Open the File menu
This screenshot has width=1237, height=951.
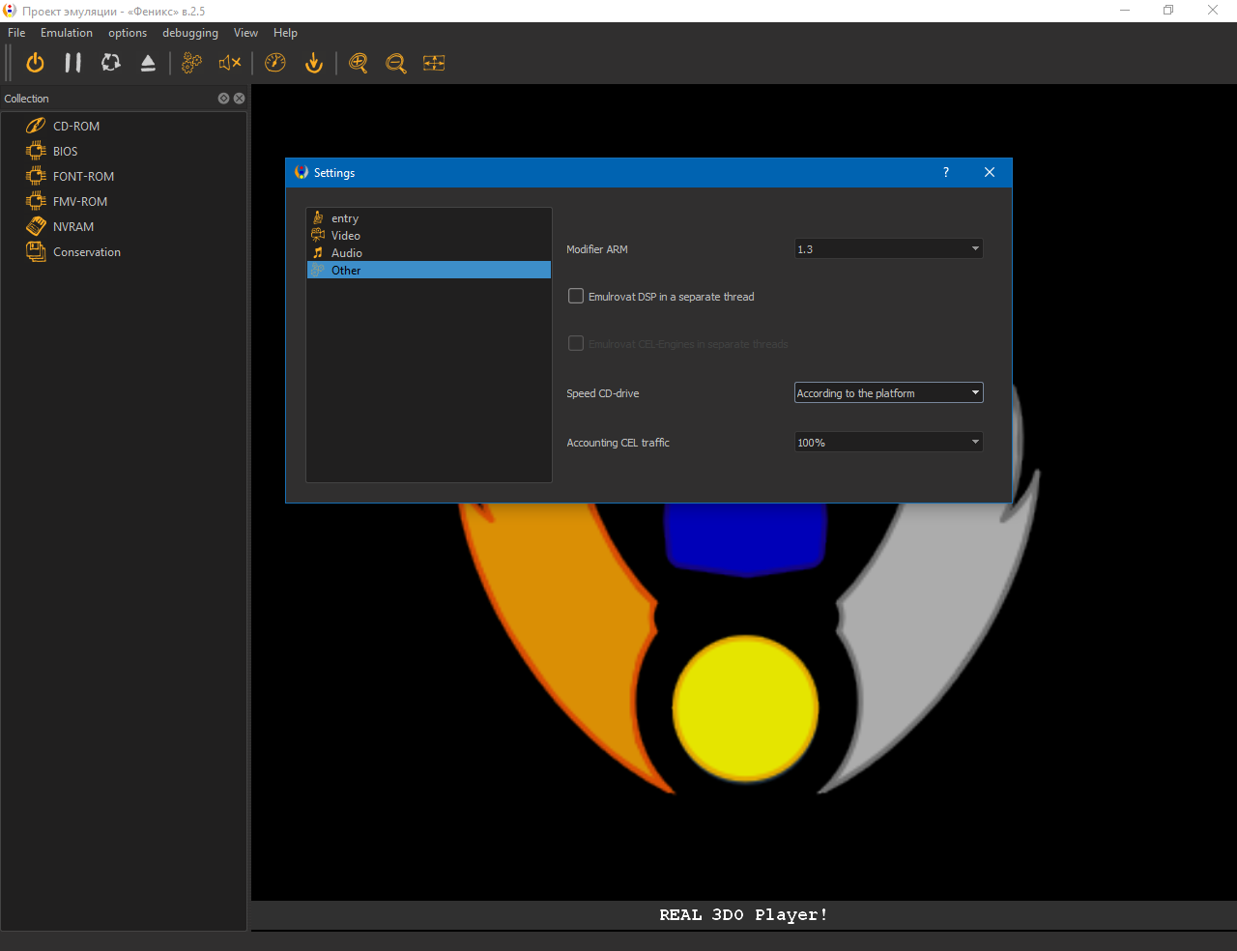click(x=16, y=33)
